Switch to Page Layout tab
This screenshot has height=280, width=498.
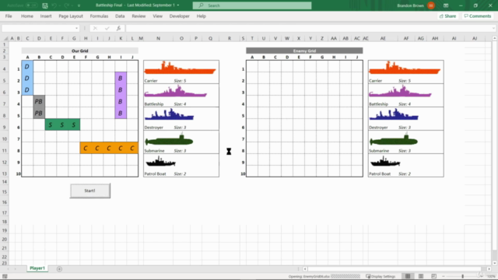point(71,16)
